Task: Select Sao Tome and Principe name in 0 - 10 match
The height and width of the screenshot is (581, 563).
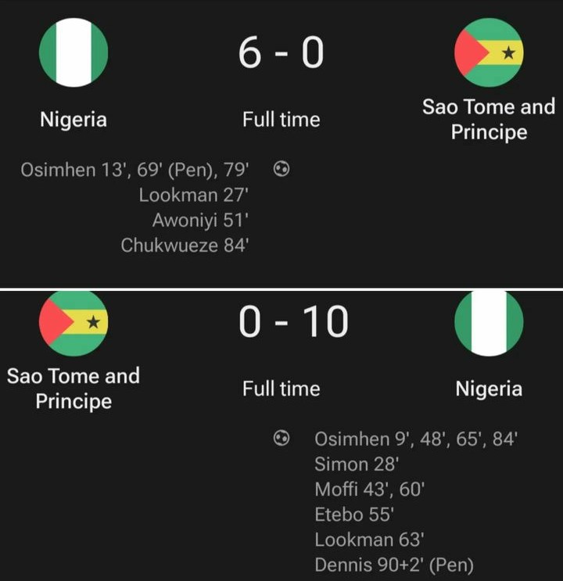Action: pyautogui.click(x=74, y=388)
